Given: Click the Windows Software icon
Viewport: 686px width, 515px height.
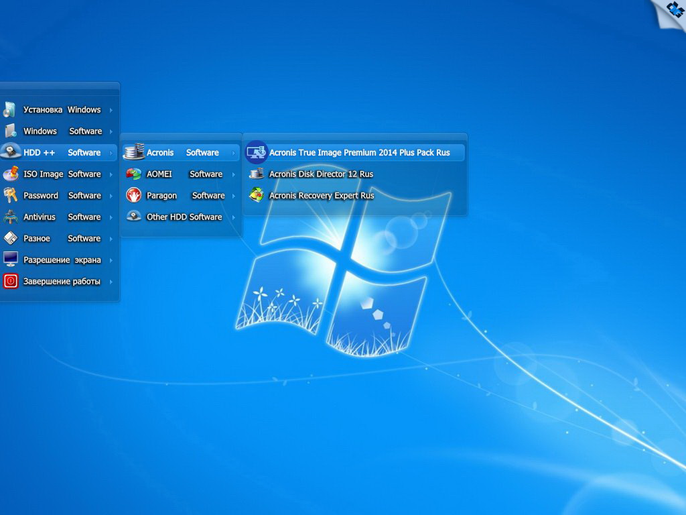Looking at the screenshot, I should coord(11,131).
